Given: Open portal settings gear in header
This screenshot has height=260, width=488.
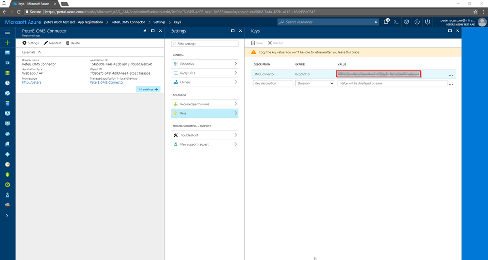Looking at the screenshot, I should pos(407,22).
